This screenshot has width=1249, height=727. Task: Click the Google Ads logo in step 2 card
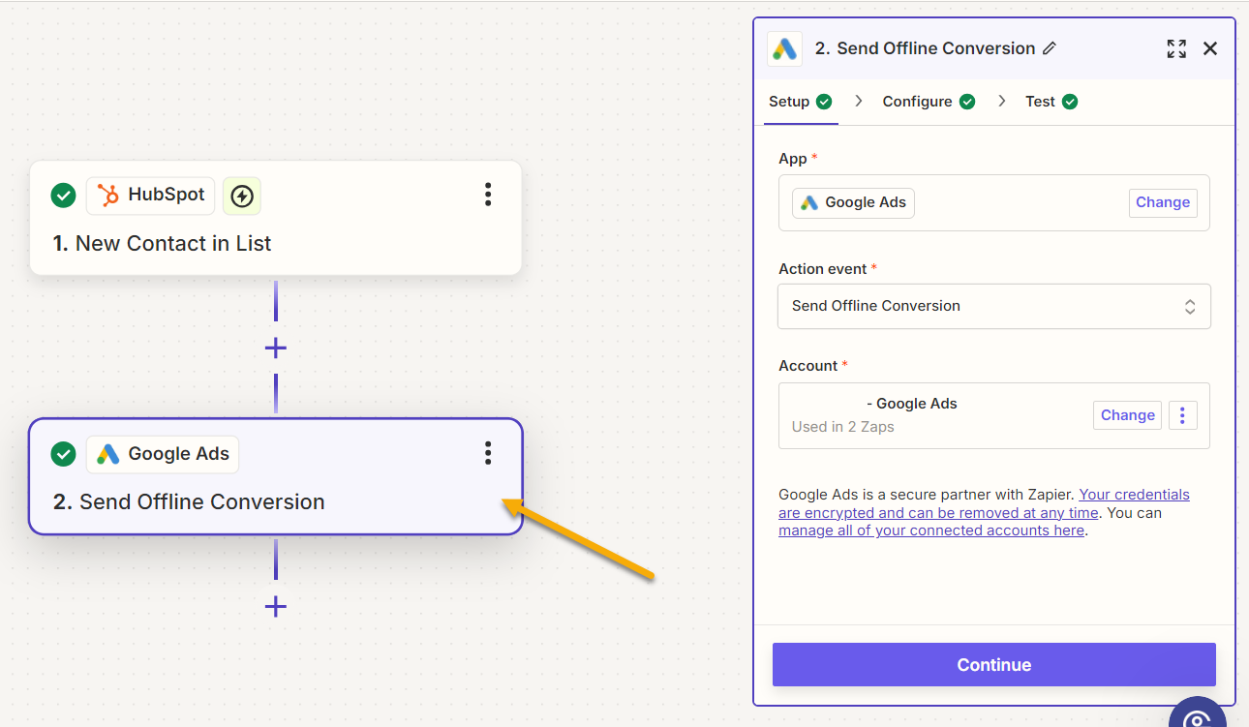click(107, 454)
